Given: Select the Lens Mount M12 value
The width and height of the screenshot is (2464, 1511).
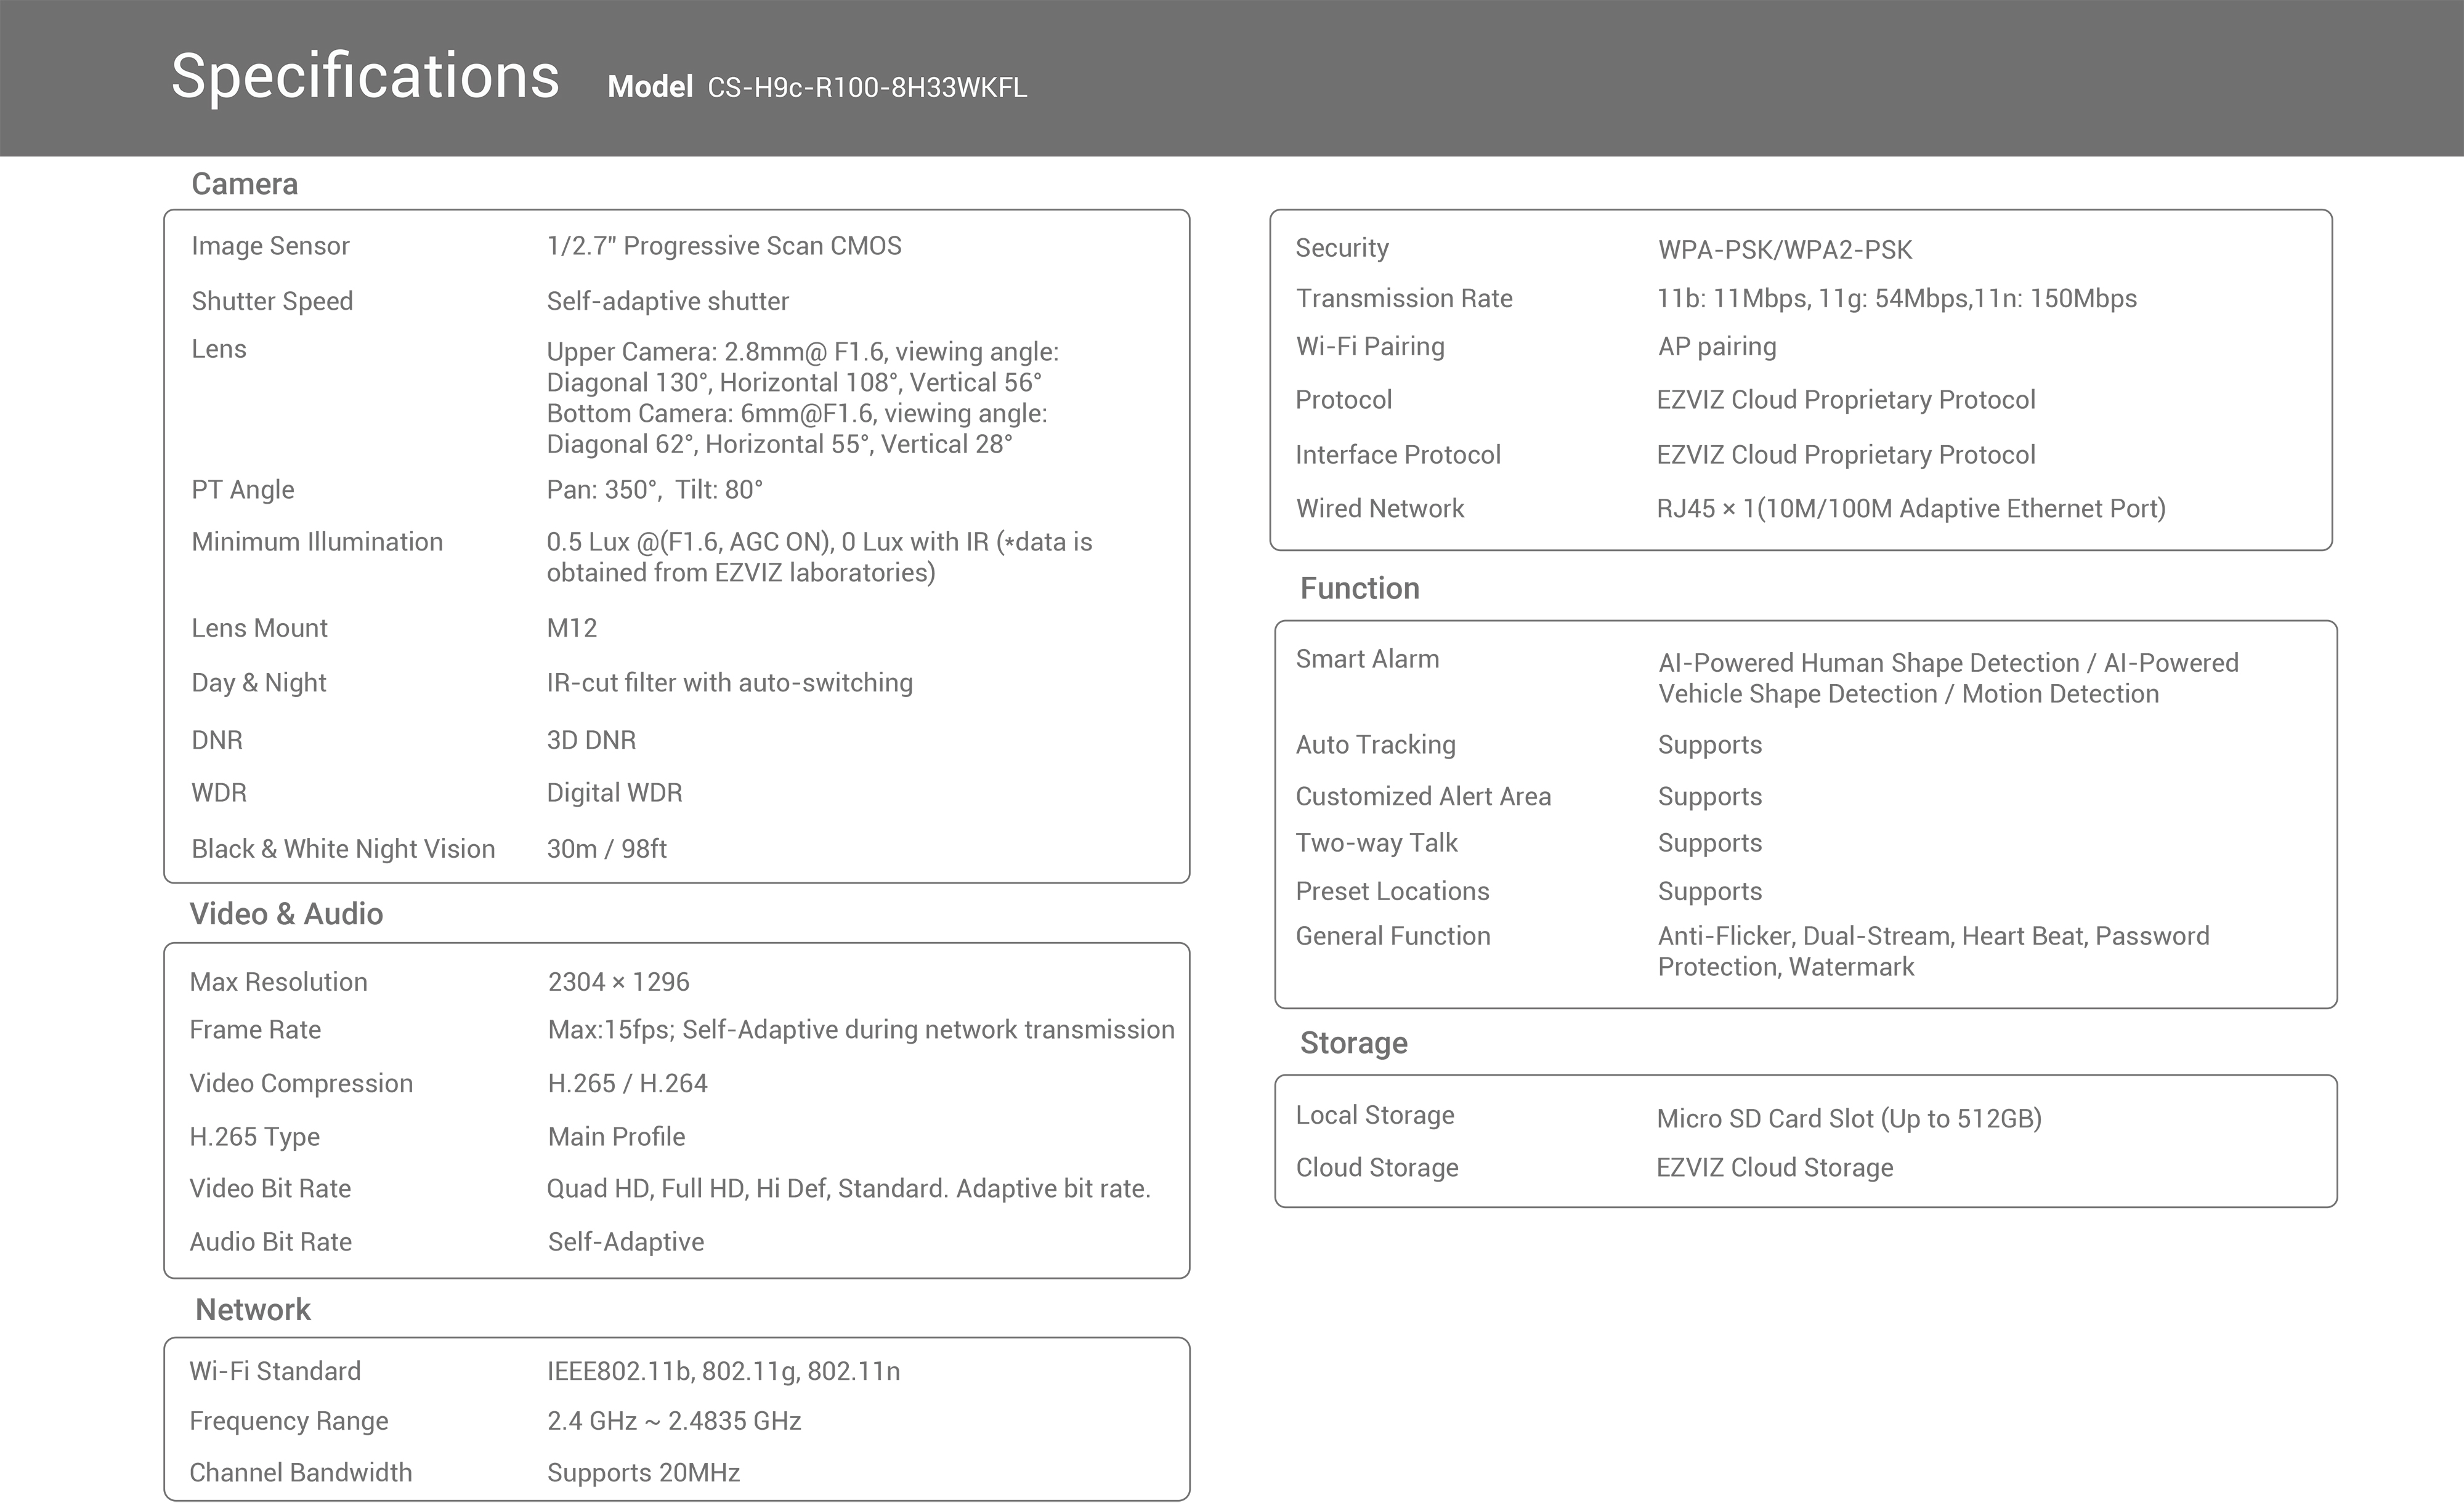Looking at the screenshot, I should coord(571,627).
